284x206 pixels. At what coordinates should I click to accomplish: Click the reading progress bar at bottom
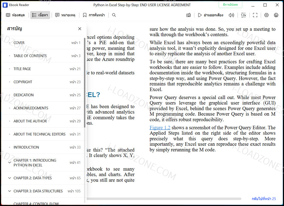point(164,199)
